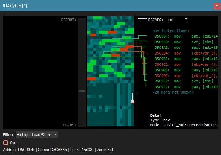Click the '[Data]' section header
Viewport: 221px width, 155px height.
(x=155, y=115)
